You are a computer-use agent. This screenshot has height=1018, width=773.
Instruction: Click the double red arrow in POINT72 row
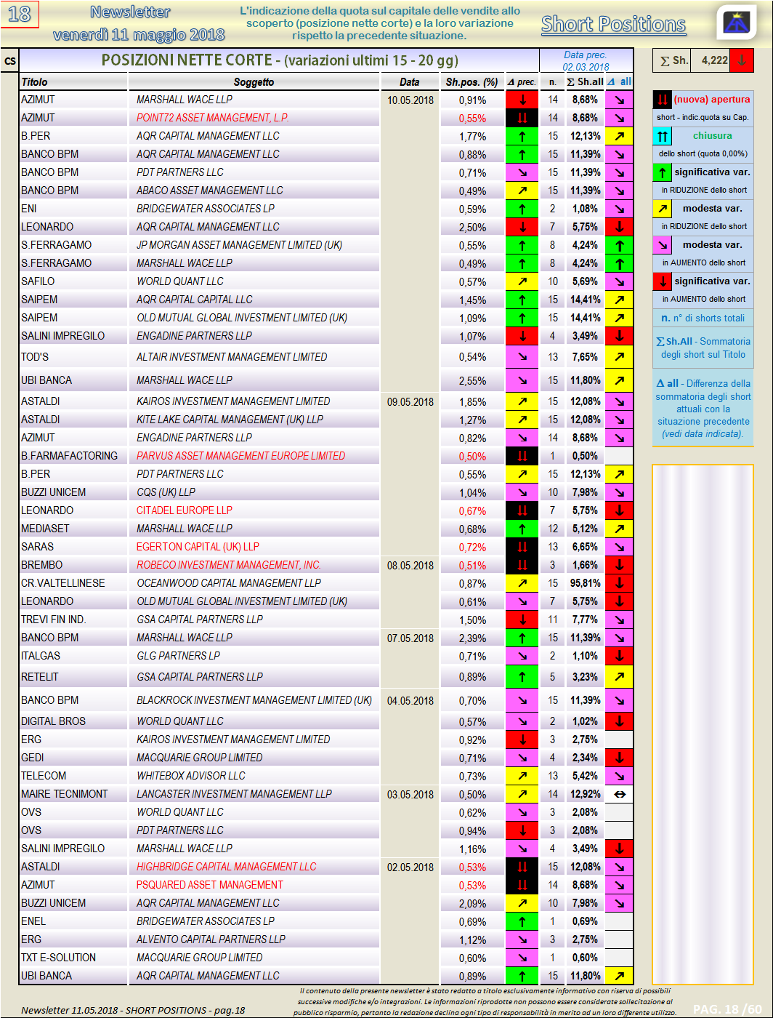[522, 118]
